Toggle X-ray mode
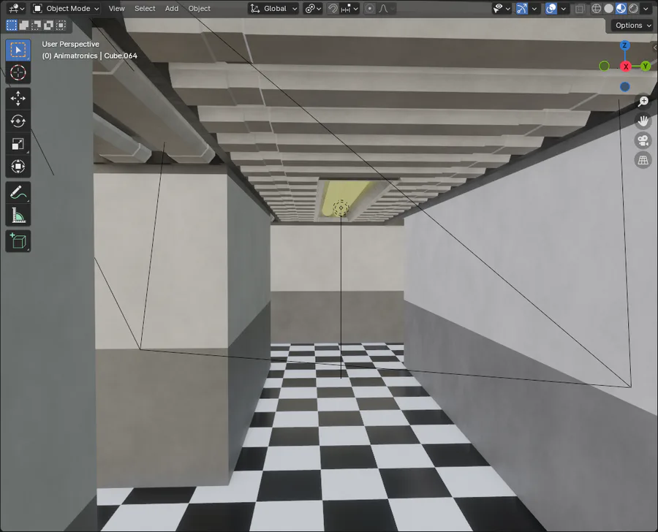The height and width of the screenshot is (532, 658). [x=580, y=8]
